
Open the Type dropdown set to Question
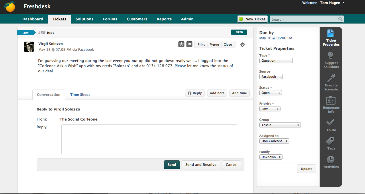pyautogui.click(x=276, y=61)
